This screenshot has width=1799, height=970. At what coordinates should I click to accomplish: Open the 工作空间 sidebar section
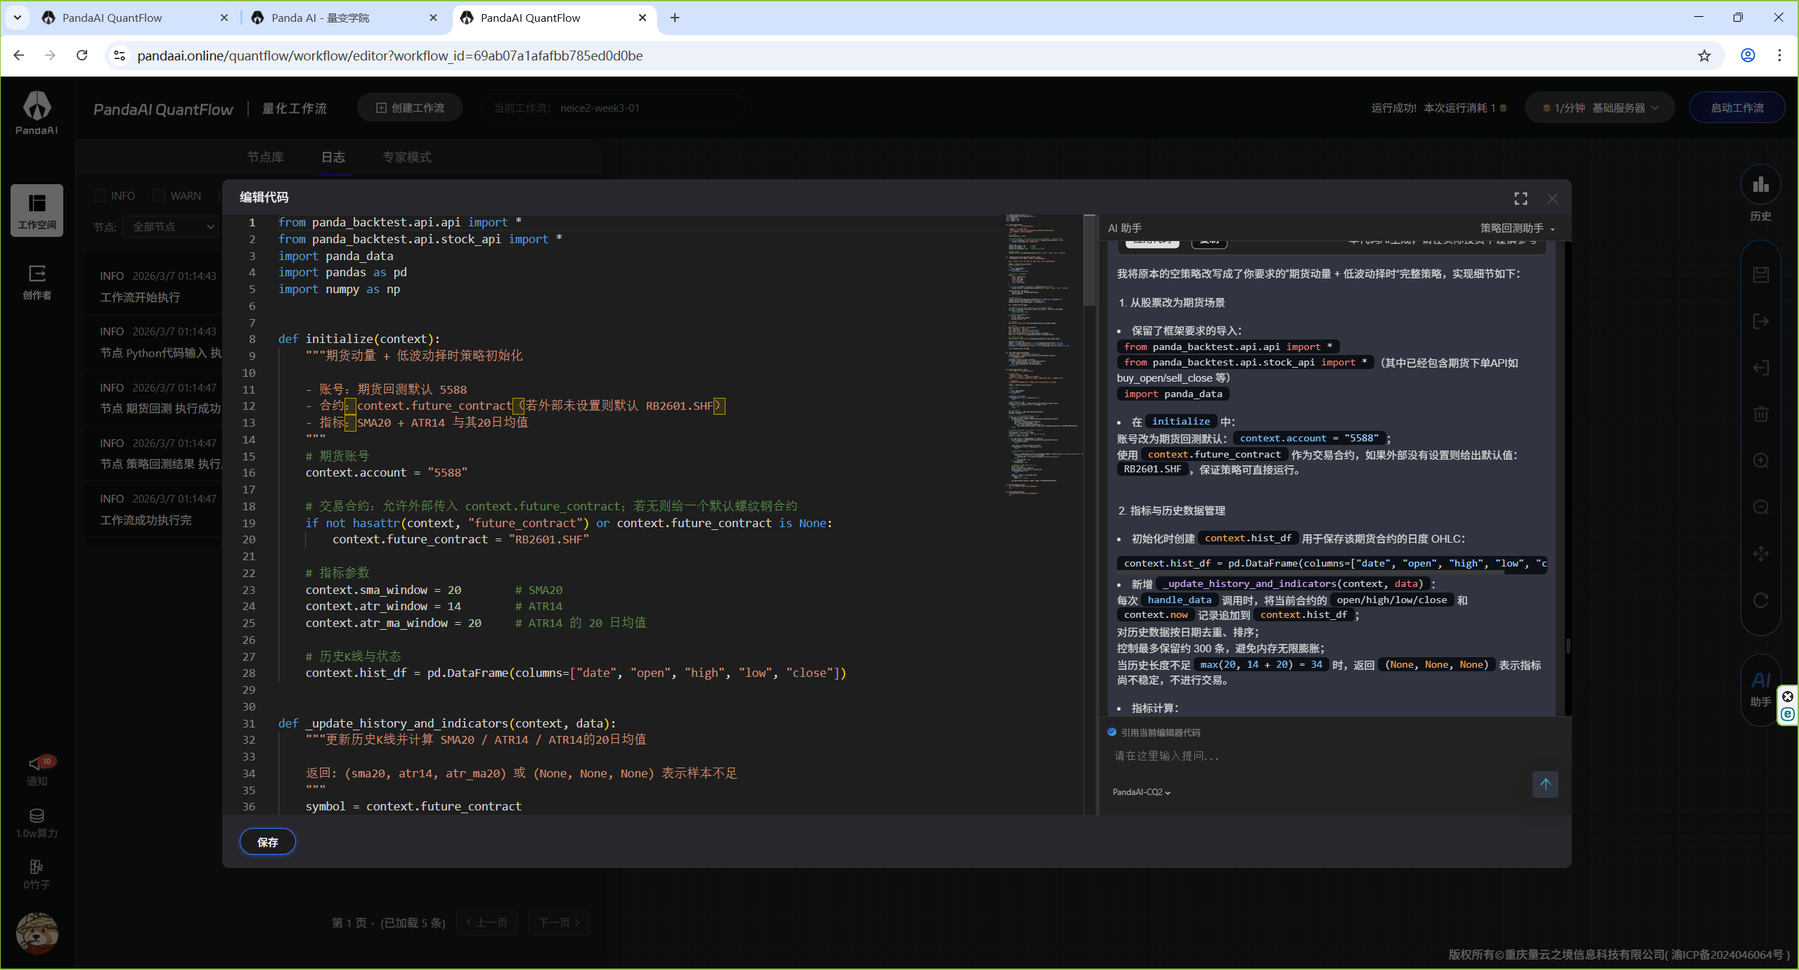tap(37, 210)
